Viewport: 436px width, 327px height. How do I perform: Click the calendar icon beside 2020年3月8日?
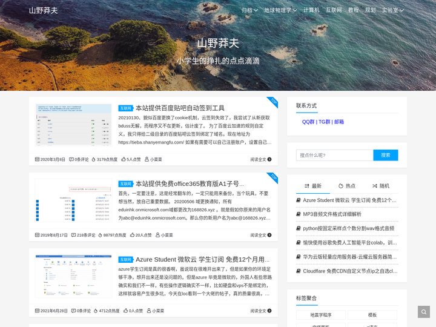point(37,159)
